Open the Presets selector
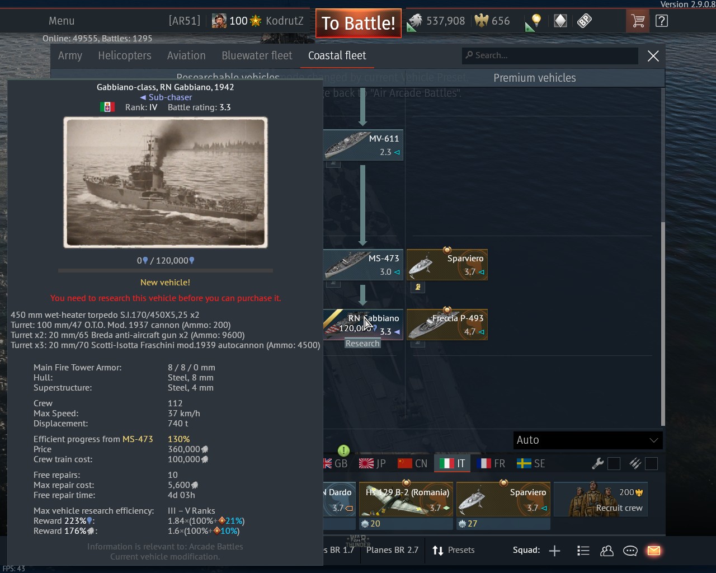 [454, 550]
